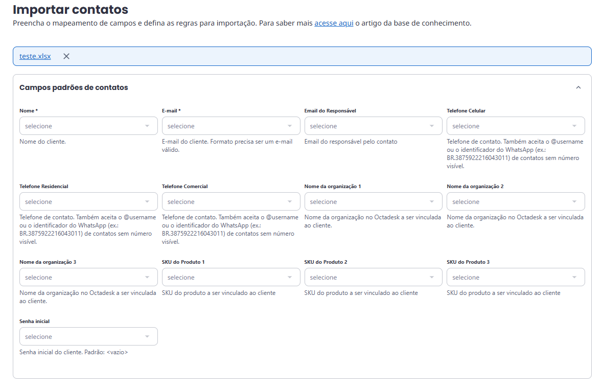
Task: Click the 'Importar contatos' page heading
Action: [x=71, y=9]
